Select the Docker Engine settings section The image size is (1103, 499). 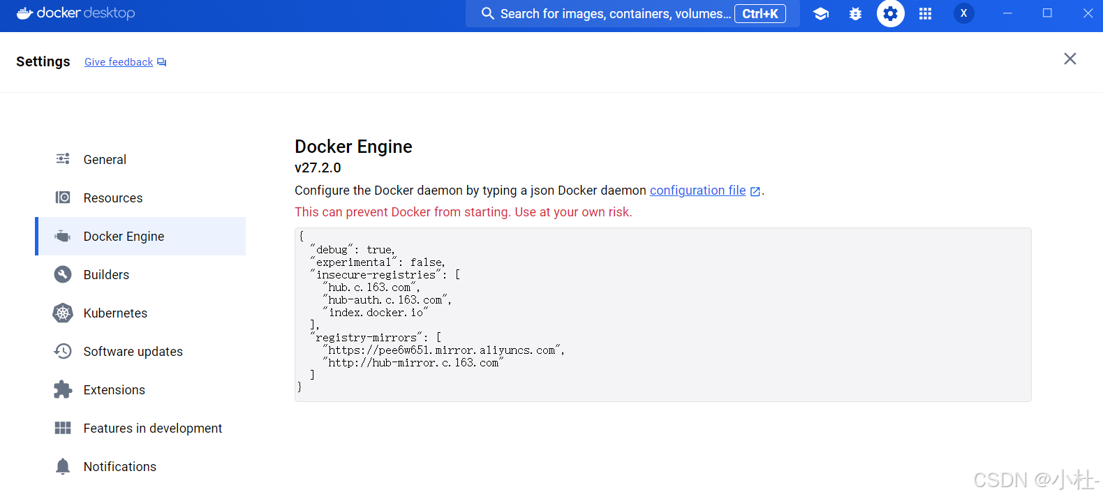click(x=140, y=236)
